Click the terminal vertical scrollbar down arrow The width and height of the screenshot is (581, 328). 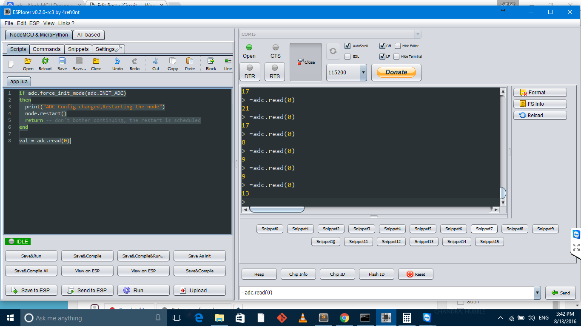(503, 203)
